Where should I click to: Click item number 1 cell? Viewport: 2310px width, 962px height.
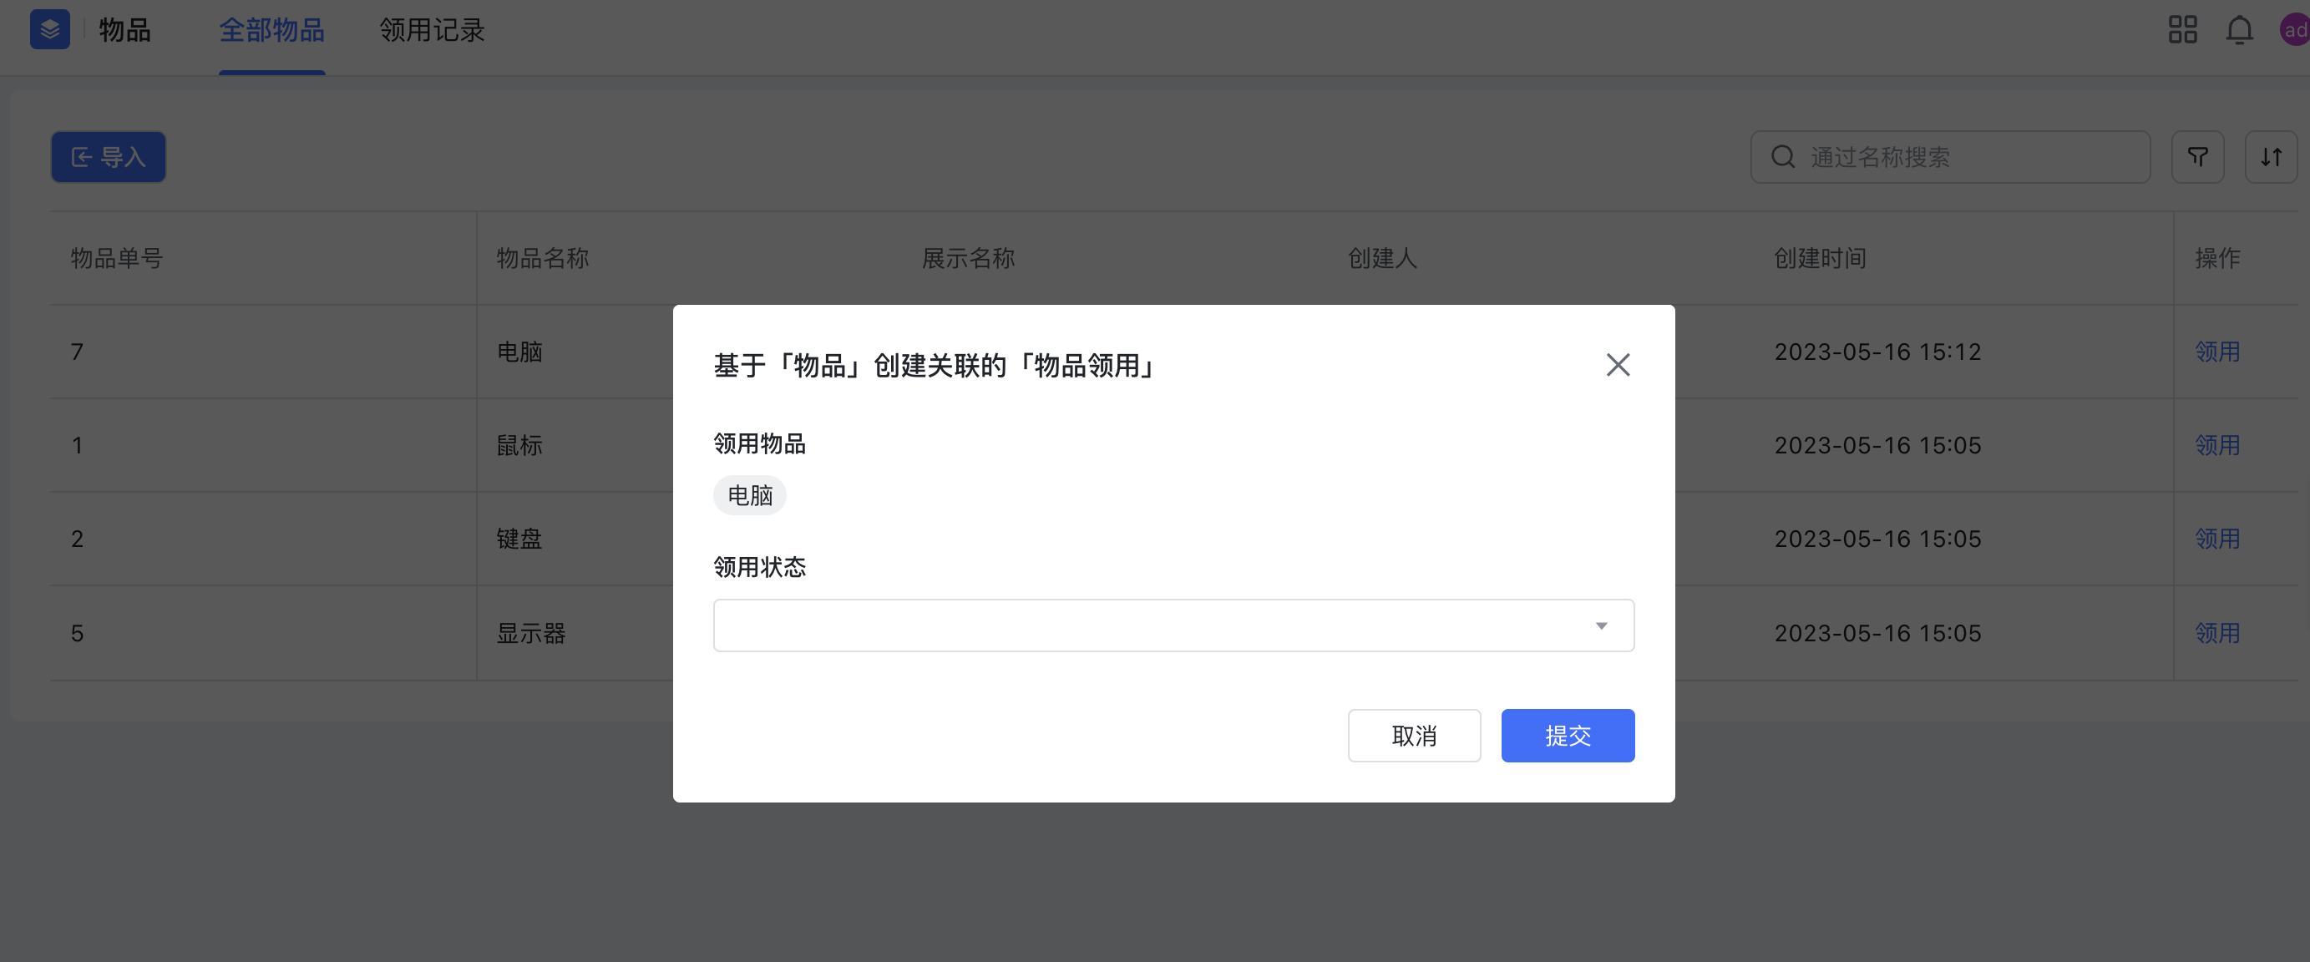77,445
